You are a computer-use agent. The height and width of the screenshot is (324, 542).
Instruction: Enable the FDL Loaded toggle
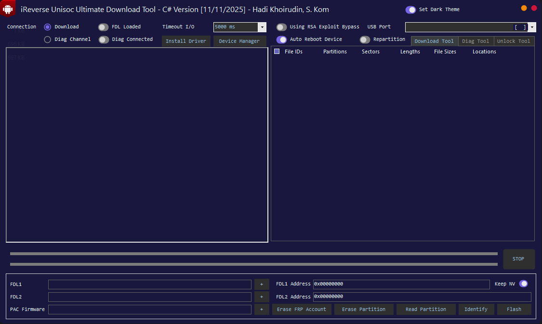[103, 27]
